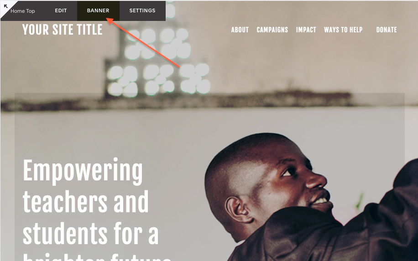The height and width of the screenshot is (261, 418).
Task: Open the EDIT option in the section toolbar
Action: point(61,10)
